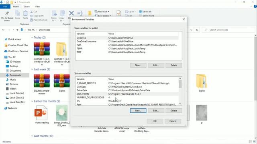Select JAVA_HOME system variable row

127,94
